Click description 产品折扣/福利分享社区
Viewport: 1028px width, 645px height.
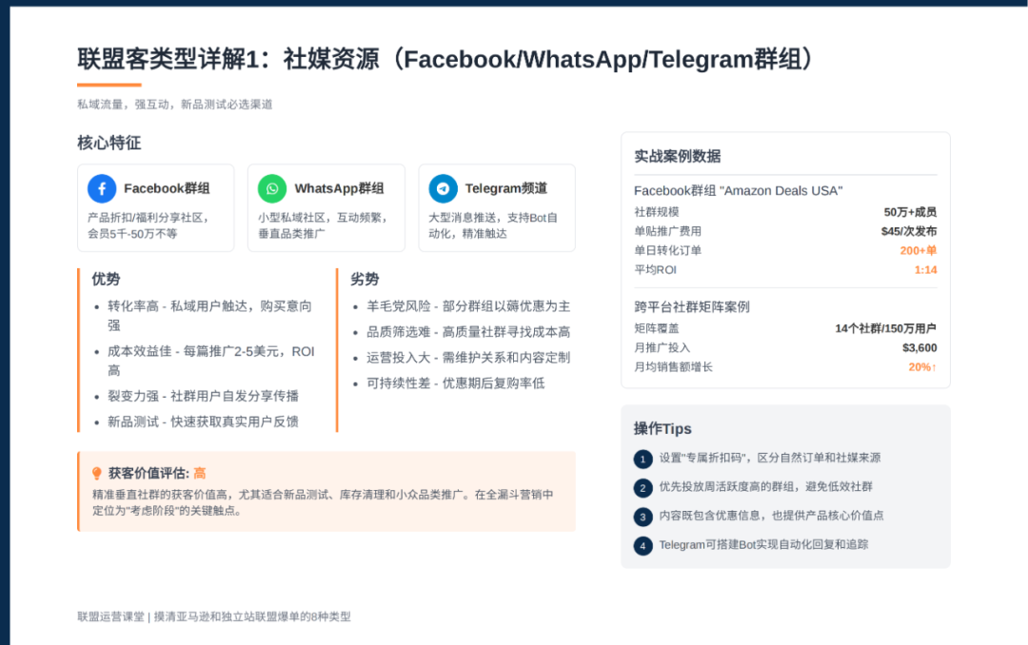(148, 225)
